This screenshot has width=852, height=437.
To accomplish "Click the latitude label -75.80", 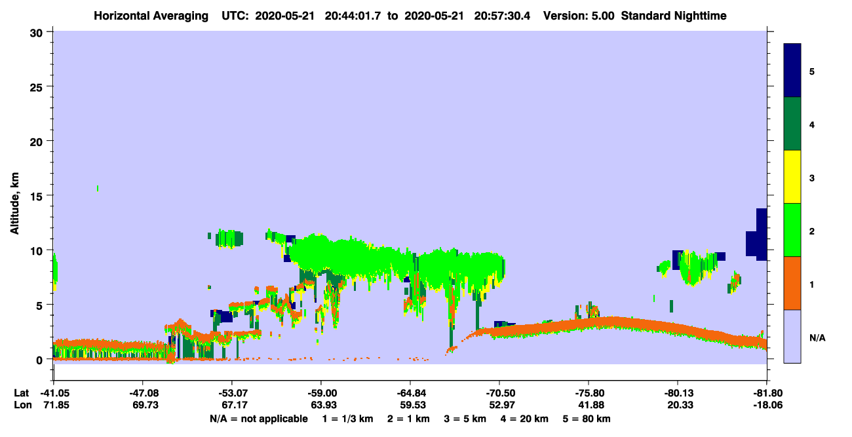I will coord(589,393).
